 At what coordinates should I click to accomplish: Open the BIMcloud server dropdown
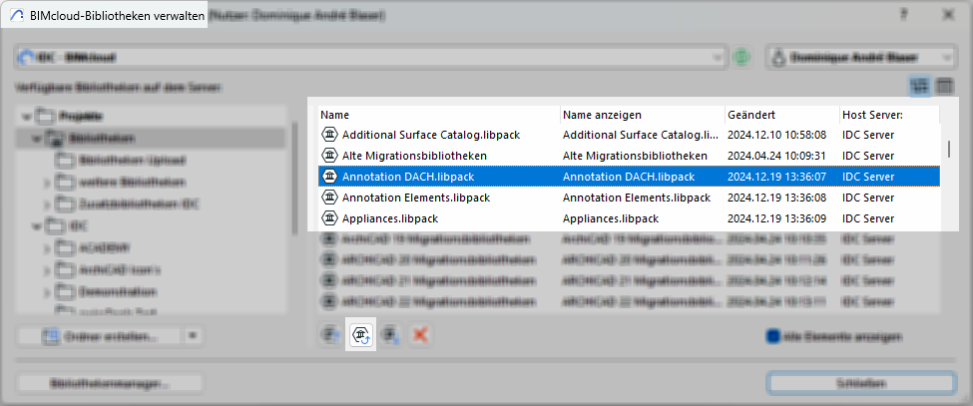tap(369, 58)
